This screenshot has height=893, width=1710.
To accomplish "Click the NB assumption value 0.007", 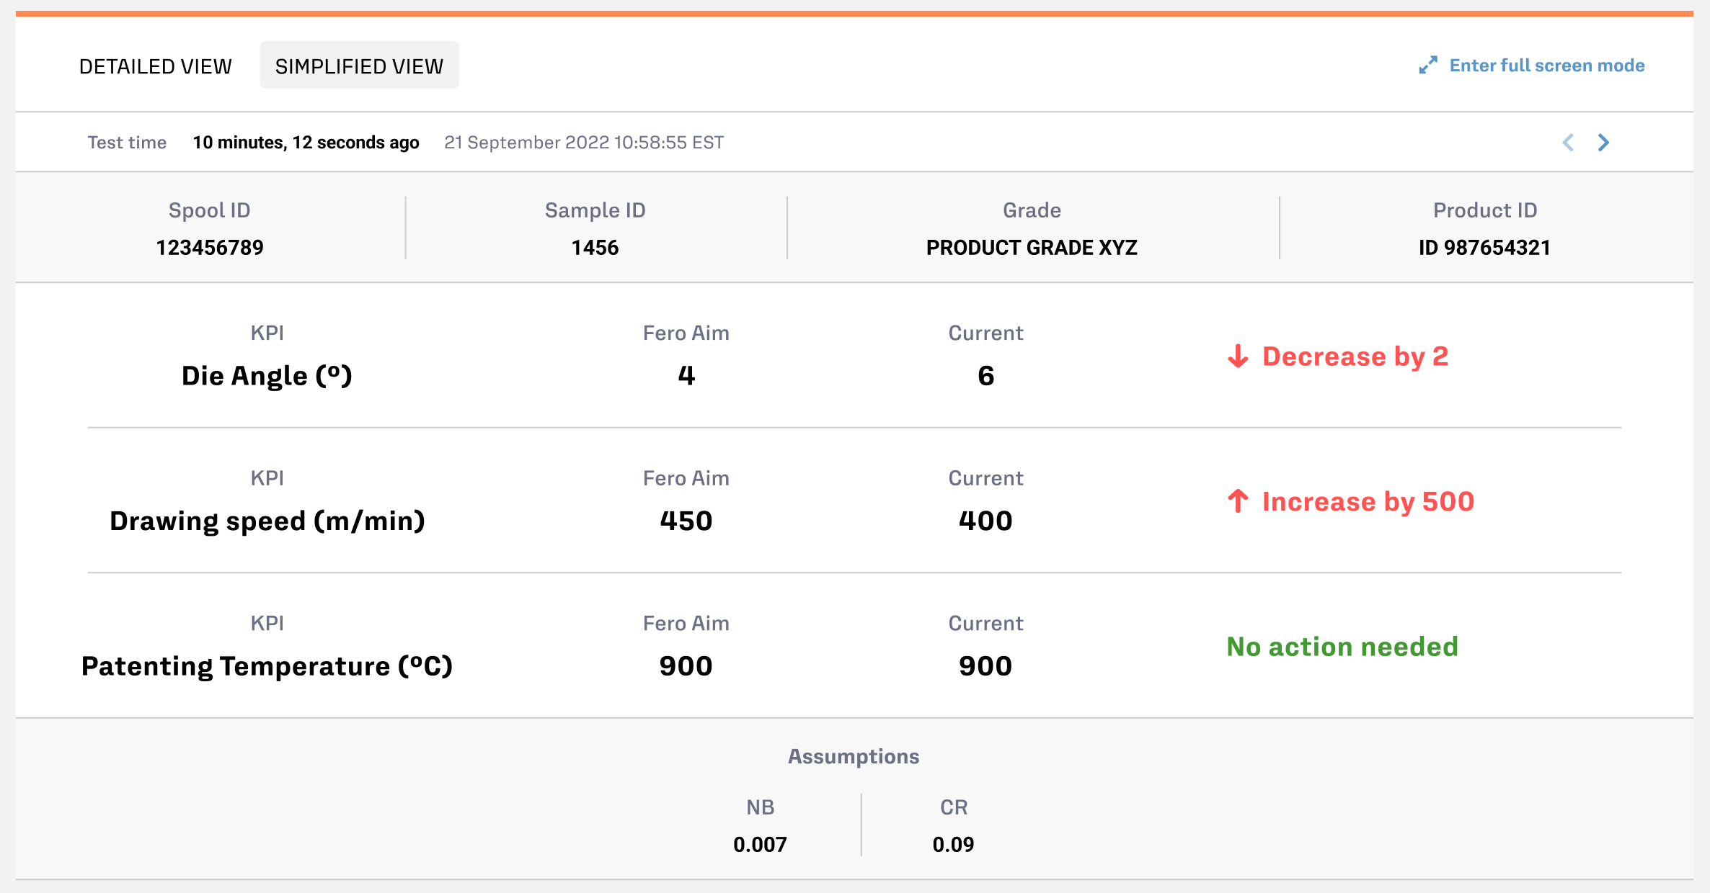I will pos(760,844).
